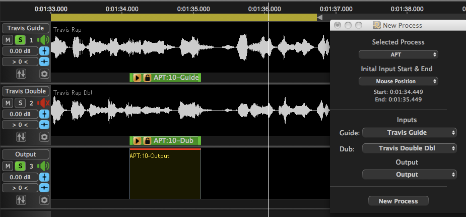Click the plus button beside Travis Guide pan
Viewport: 466px width, 217px height.
44,62
